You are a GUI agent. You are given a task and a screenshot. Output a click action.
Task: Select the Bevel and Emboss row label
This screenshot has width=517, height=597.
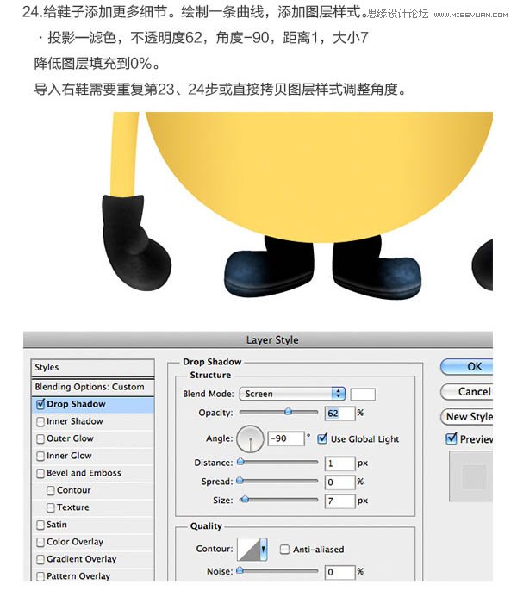pos(84,473)
